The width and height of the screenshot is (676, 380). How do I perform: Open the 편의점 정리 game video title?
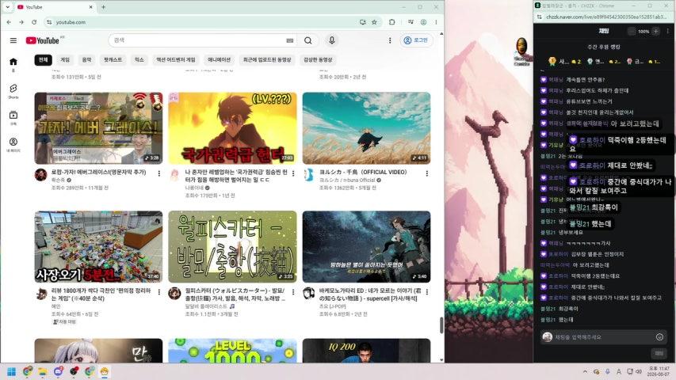101,294
